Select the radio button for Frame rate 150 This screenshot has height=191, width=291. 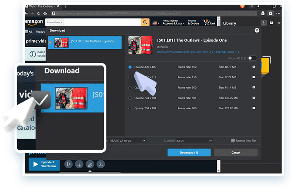pyautogui.click(x=130, y=77)
